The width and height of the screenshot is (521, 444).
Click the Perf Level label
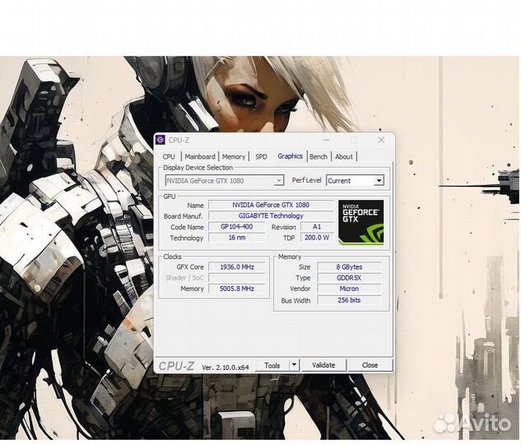point(306,180)
